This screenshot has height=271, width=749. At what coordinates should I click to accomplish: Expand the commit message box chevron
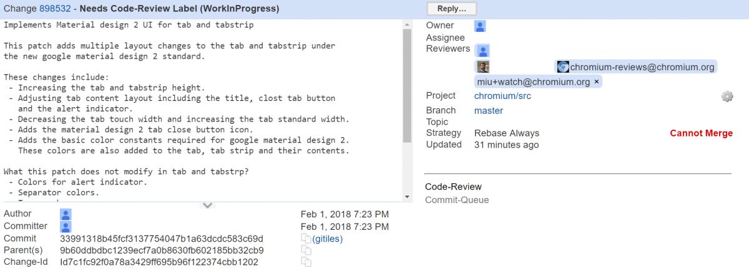[x=208, y=205]
